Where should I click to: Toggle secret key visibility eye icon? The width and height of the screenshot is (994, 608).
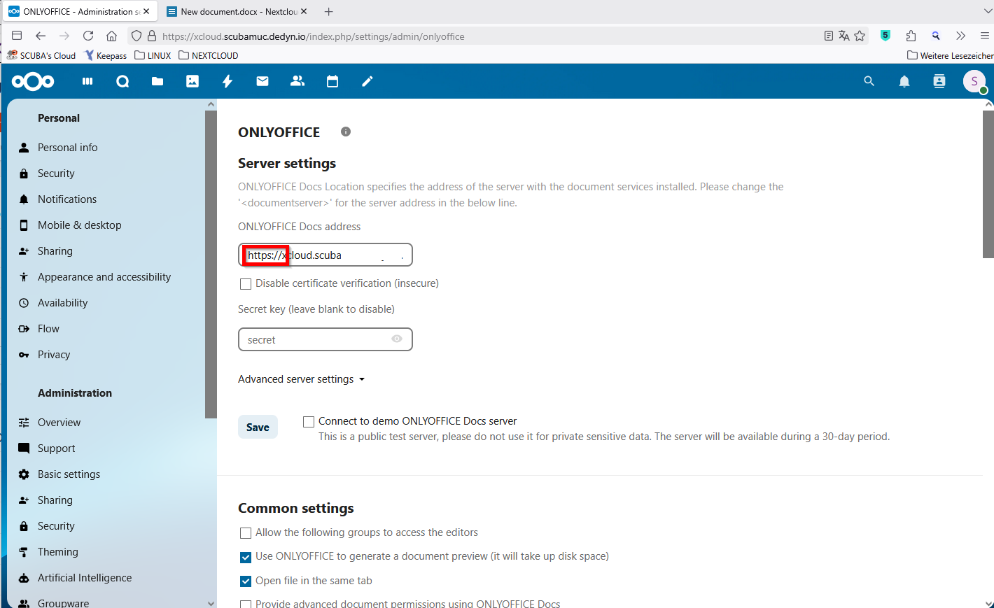click(x=397, y=339)
